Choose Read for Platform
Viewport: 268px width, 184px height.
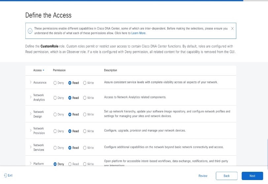pos(70,164)
